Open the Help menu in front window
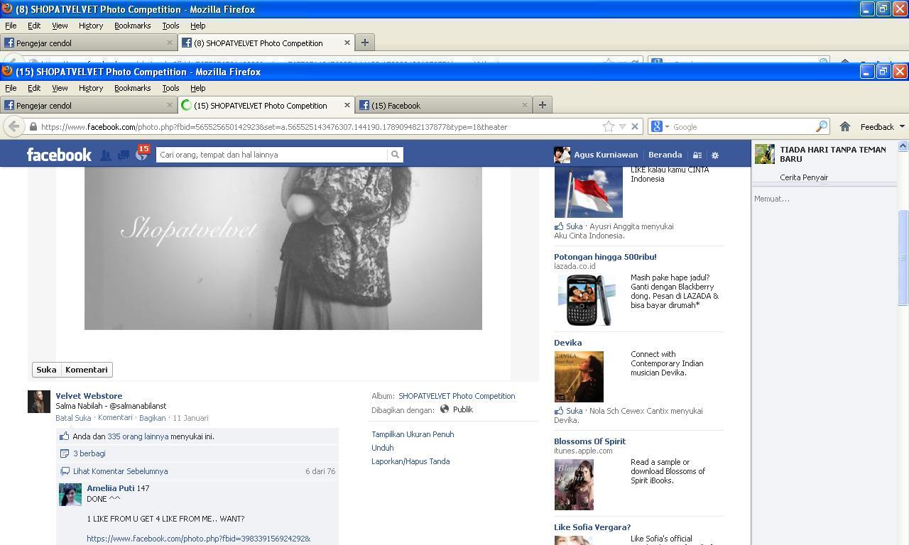This screenshot has height=545, width=909. click(x=198, y=88)
